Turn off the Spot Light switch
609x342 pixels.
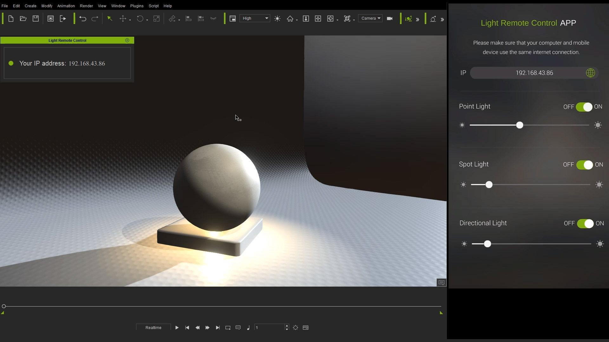coord(585,165)
